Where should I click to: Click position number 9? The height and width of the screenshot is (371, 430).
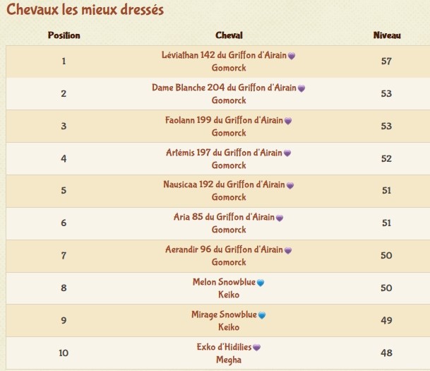pyautogui.click(x=64, y=320)
